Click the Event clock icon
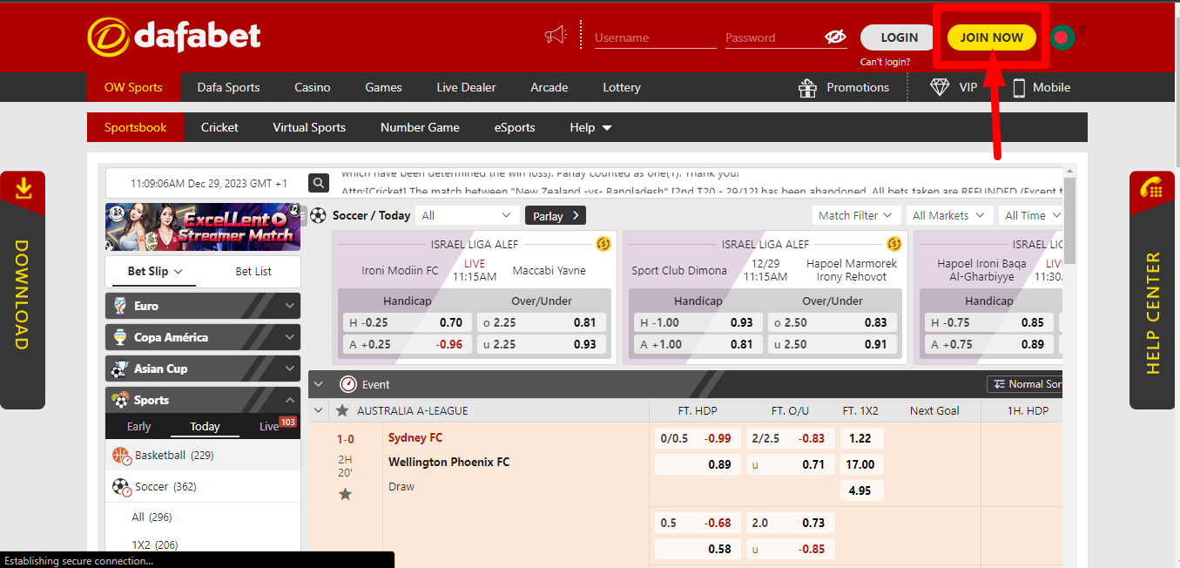 click(348, 384)
